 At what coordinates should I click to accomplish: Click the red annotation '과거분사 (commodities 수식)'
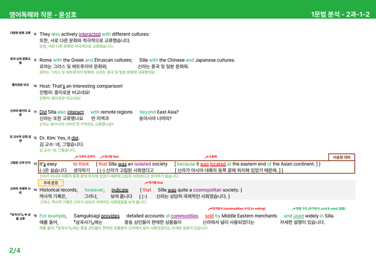[x=231, y=209]
